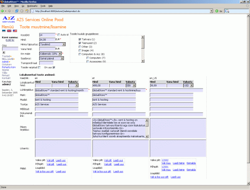Open the Hinna täpsustus Tavahind dropdown
This screenshot has width=250, height=190.
(x=52, y=44)
